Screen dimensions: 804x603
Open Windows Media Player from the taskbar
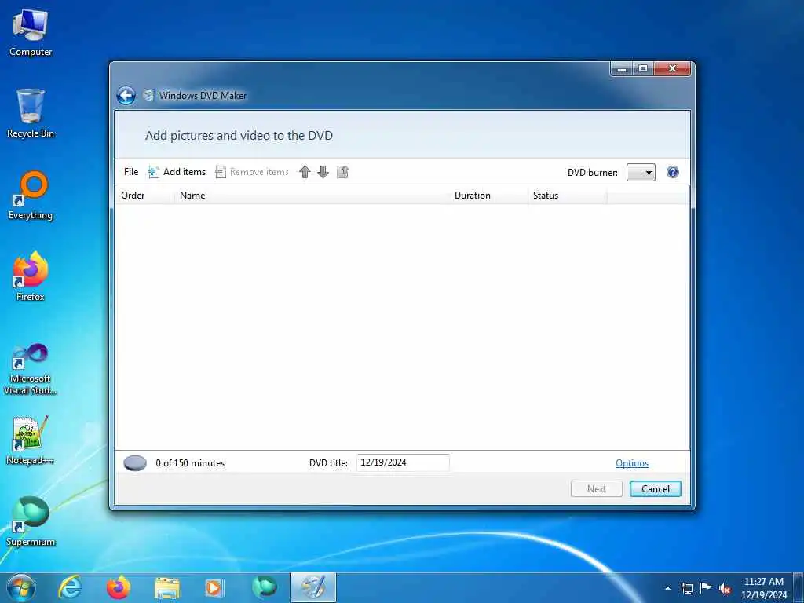click(x=214, y=587)
